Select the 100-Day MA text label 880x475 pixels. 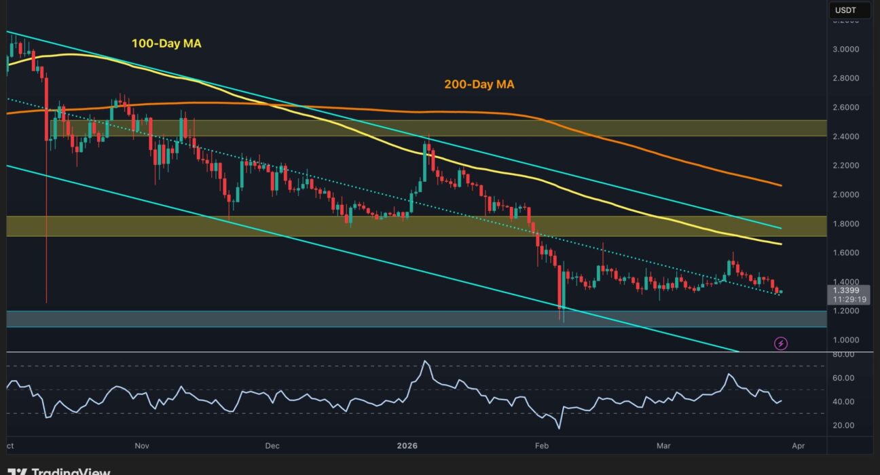pyautogui.click(x=166, y=43)
